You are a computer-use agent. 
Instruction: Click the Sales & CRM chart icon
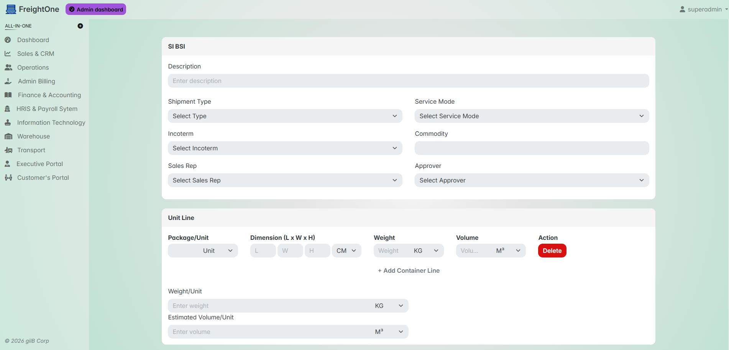coord(8,54)
